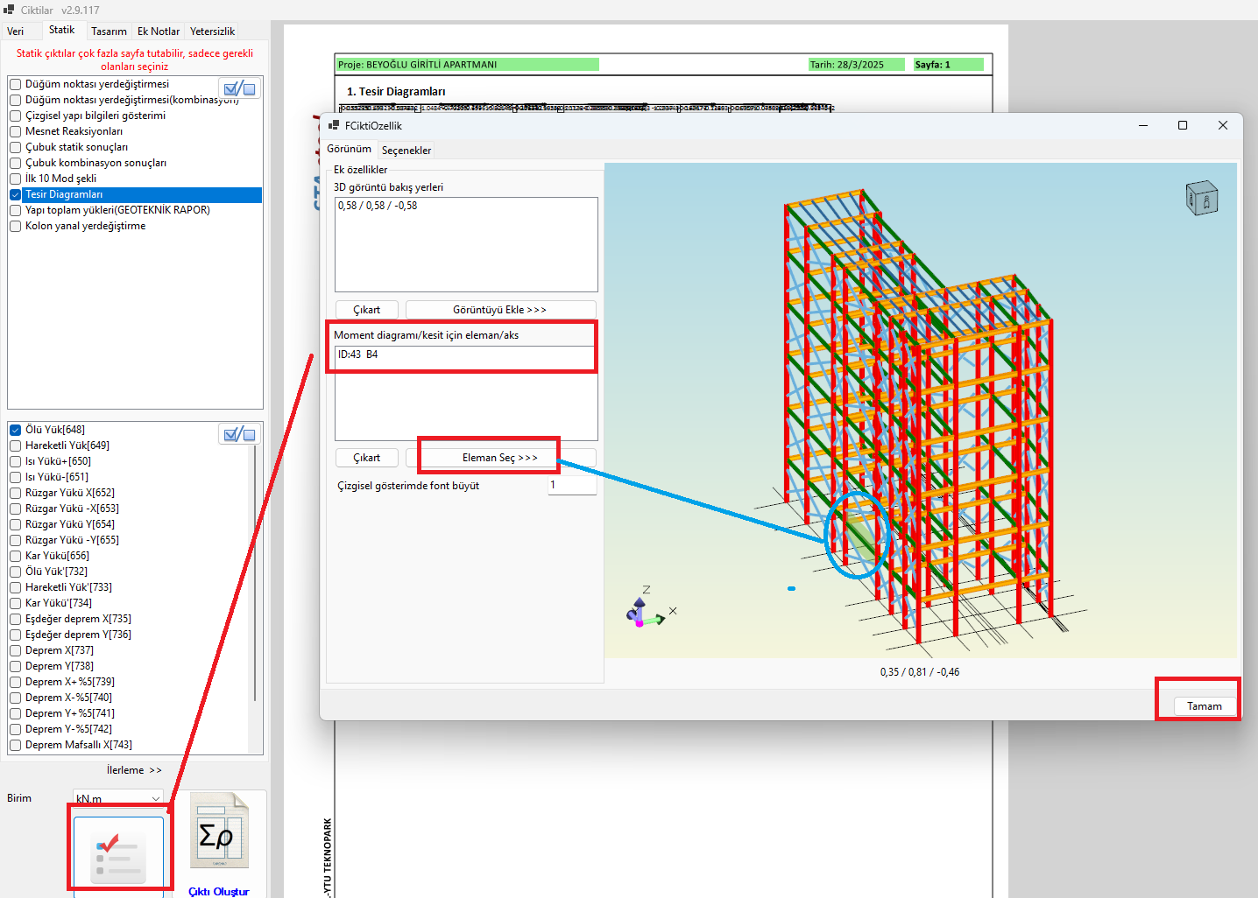Open the Seçenekler tab in dialog
1258x898 pixels.
[x=406, y=151]
